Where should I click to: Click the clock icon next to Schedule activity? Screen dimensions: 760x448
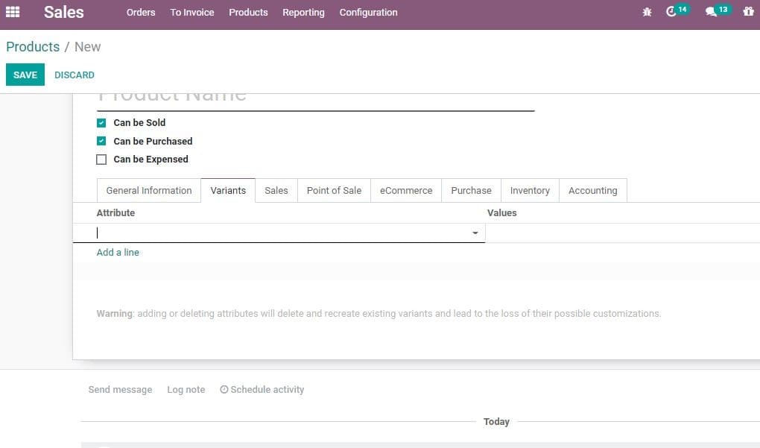tap(224, 389)
